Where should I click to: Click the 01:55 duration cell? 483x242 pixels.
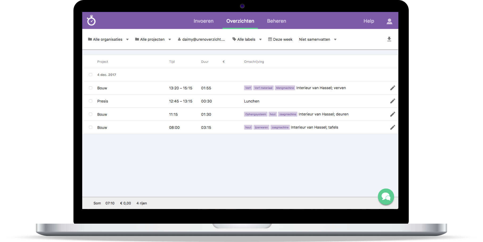pyautogui.click(x=206, y=88)
